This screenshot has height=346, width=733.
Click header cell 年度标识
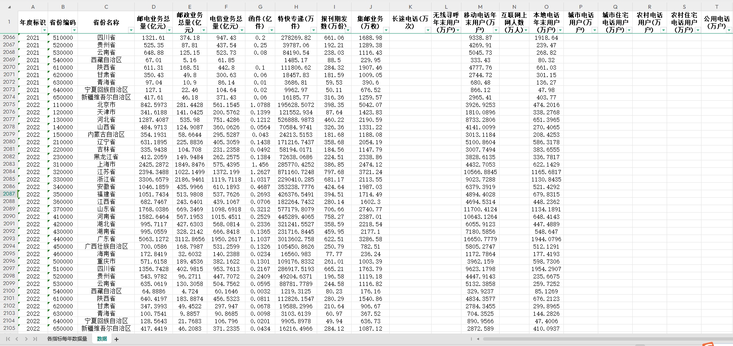pyautogui.click(x=33, y=22)
